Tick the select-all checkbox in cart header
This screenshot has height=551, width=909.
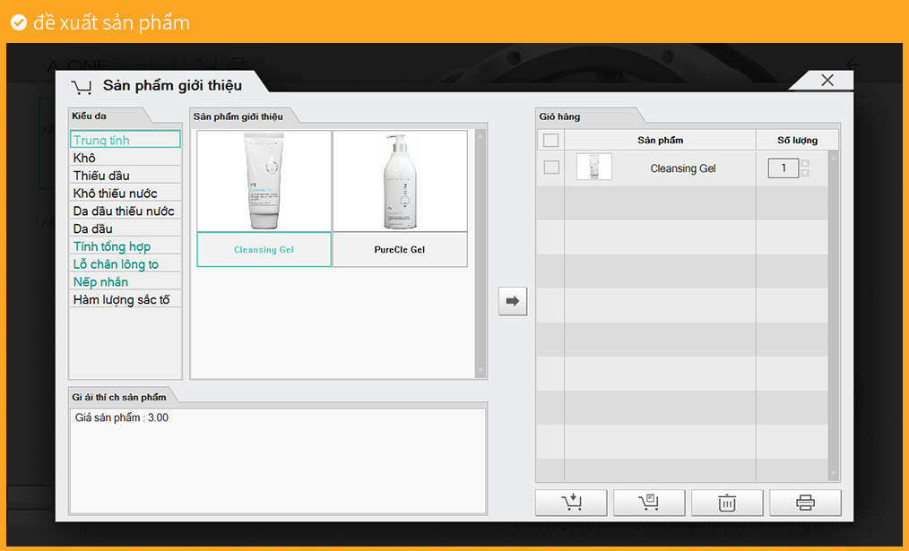tap(550, 141)
